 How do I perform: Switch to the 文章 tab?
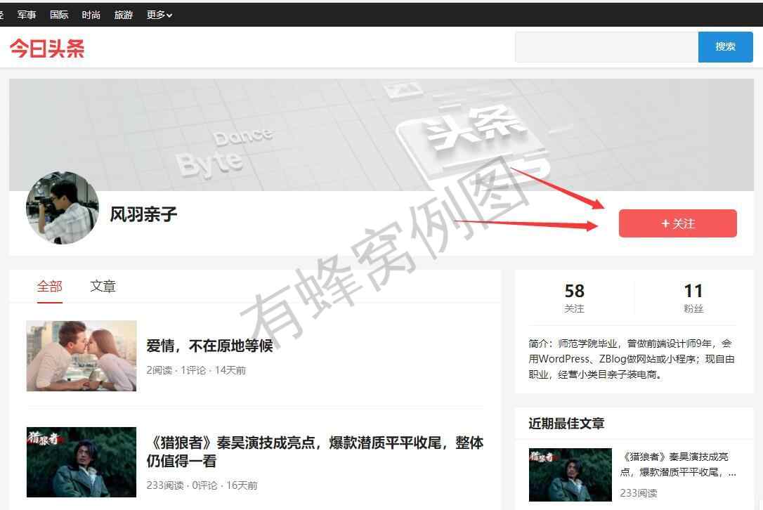coord(103,286)
